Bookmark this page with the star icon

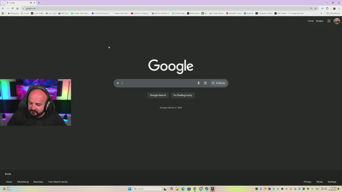coord(316,9)
